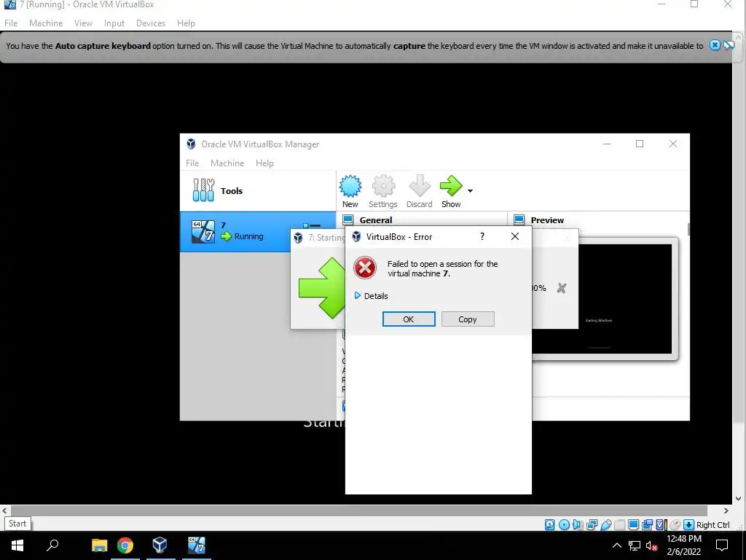Click the scroll down arrow of VM window
The width and height of the screenshot is (746, 560).
click(739, 499)
